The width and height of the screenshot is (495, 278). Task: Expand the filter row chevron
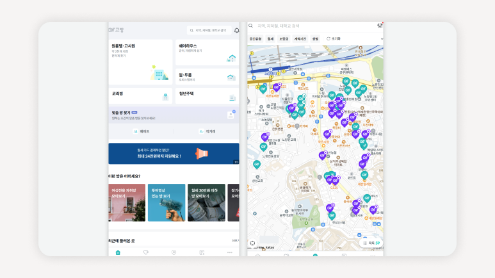(382, 39)
